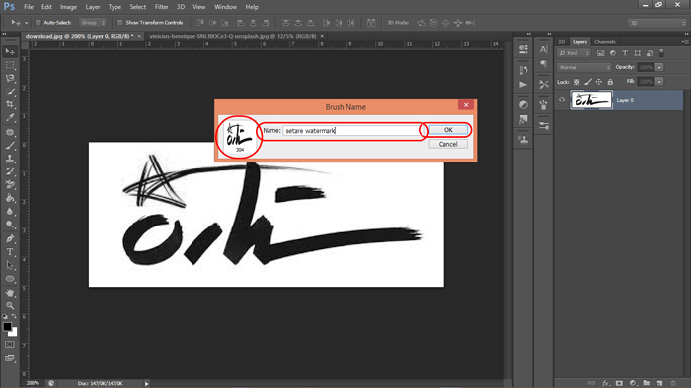Screen dimensions: 691x388
Task: Select the Ellipse shape tool
Action: click(x=10, y=279)
